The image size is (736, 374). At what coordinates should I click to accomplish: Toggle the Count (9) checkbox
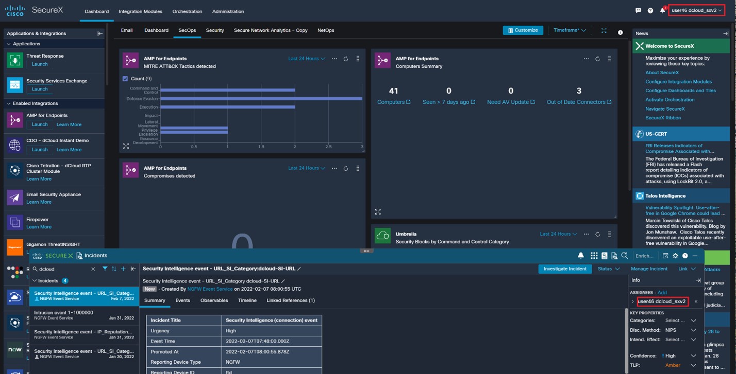pos(125,79)
